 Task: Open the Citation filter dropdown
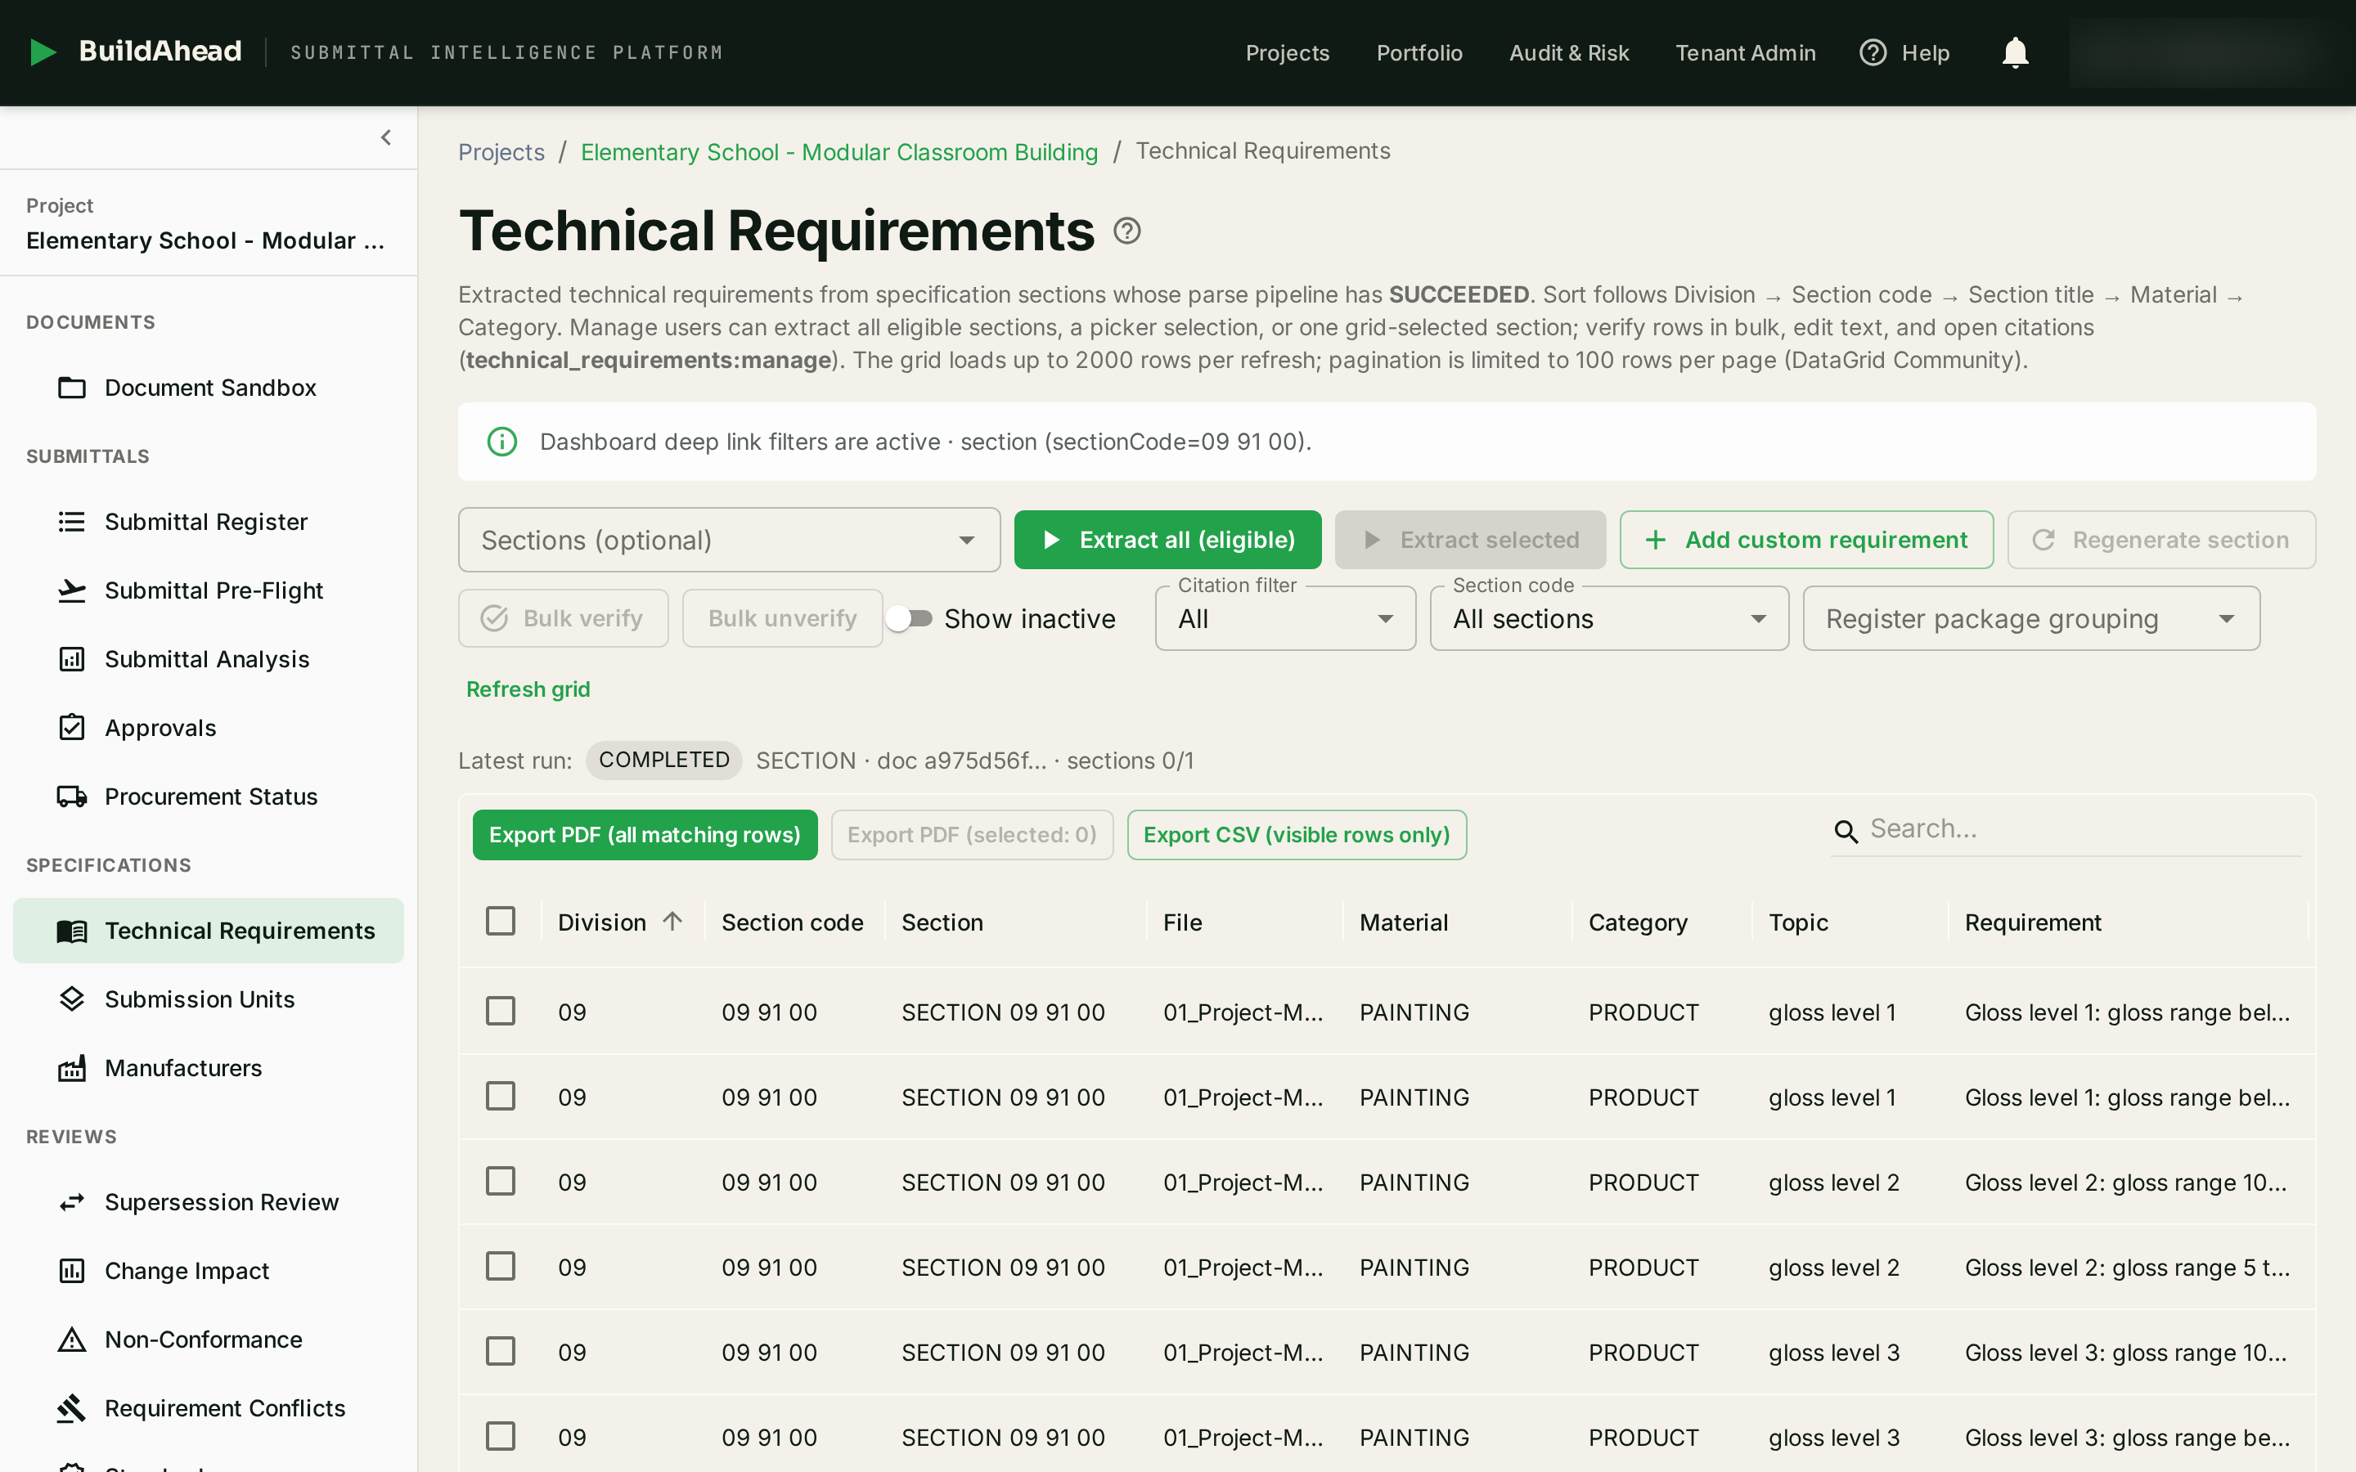pyautogui.click(x=1285, y=618)
